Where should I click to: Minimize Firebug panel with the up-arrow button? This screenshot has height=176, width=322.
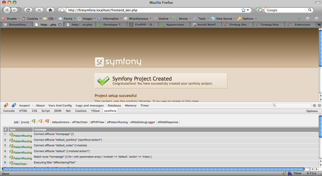click(315, 105)
